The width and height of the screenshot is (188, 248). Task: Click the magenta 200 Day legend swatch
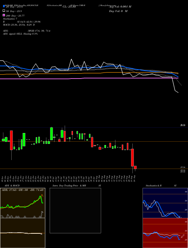click(x=4, y=15)
